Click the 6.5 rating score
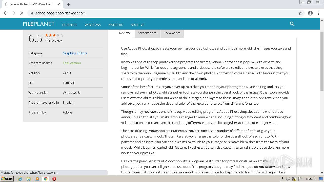 click(x=35, y=39)
